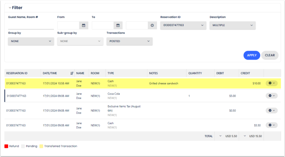The height and width of the screenshot is (157, 285).
Task: Collapse the Filter section
Action: point(10,8)
